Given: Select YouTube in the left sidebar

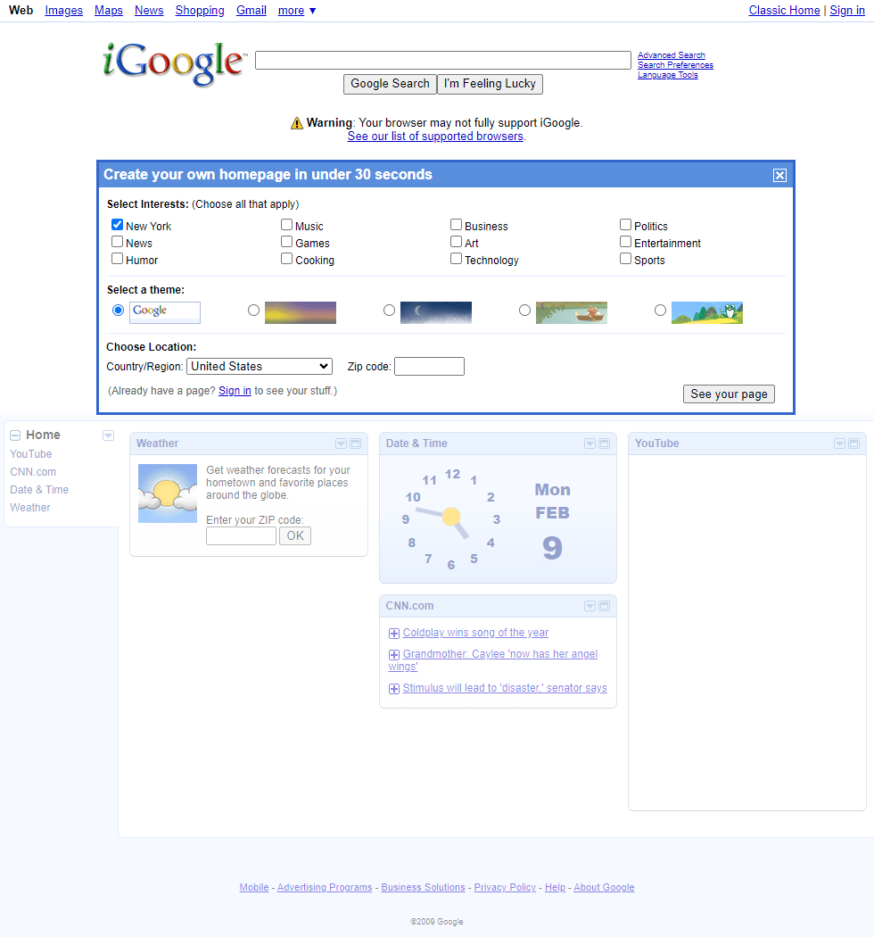Looking at the screenshot, I should point(31,454).
